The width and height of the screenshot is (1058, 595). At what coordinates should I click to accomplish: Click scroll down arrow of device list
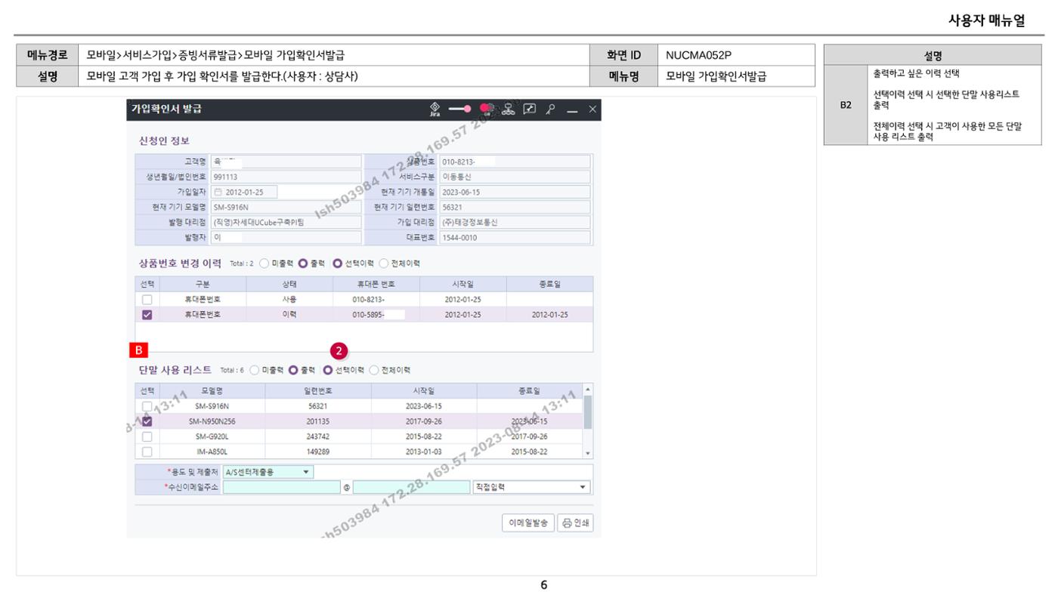pos(588,453)
